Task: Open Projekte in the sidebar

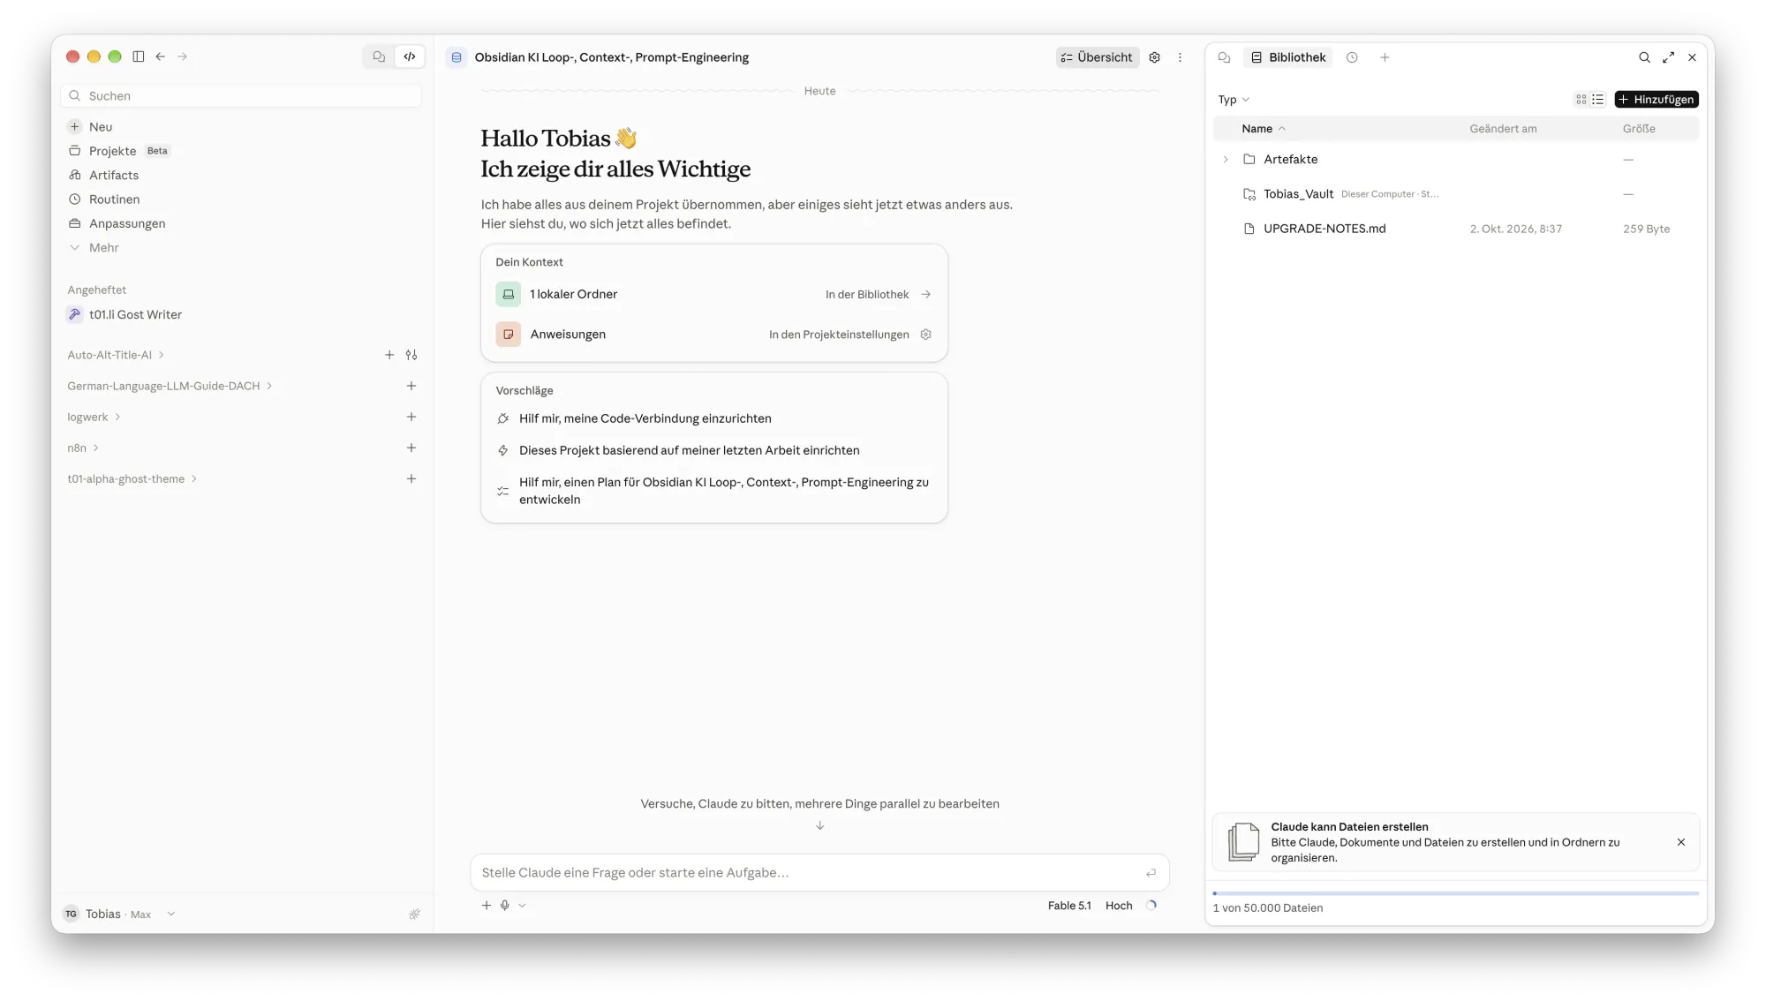Action: (241, 151)
